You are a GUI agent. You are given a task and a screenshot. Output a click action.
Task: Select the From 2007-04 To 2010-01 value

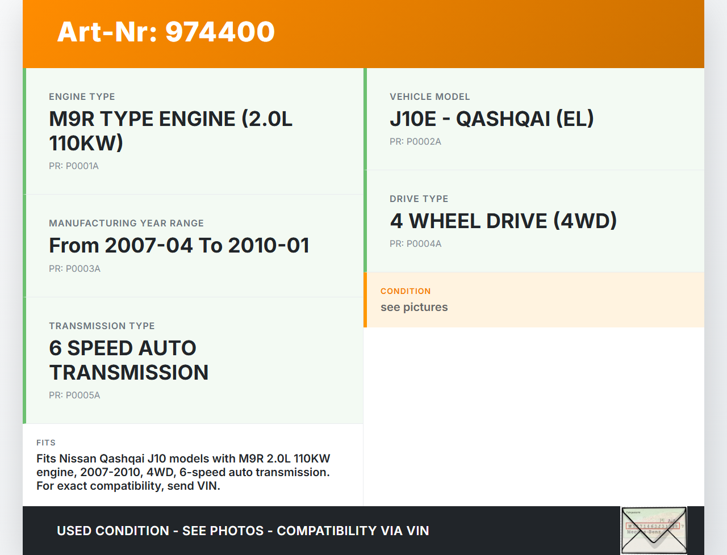point(179,246)
